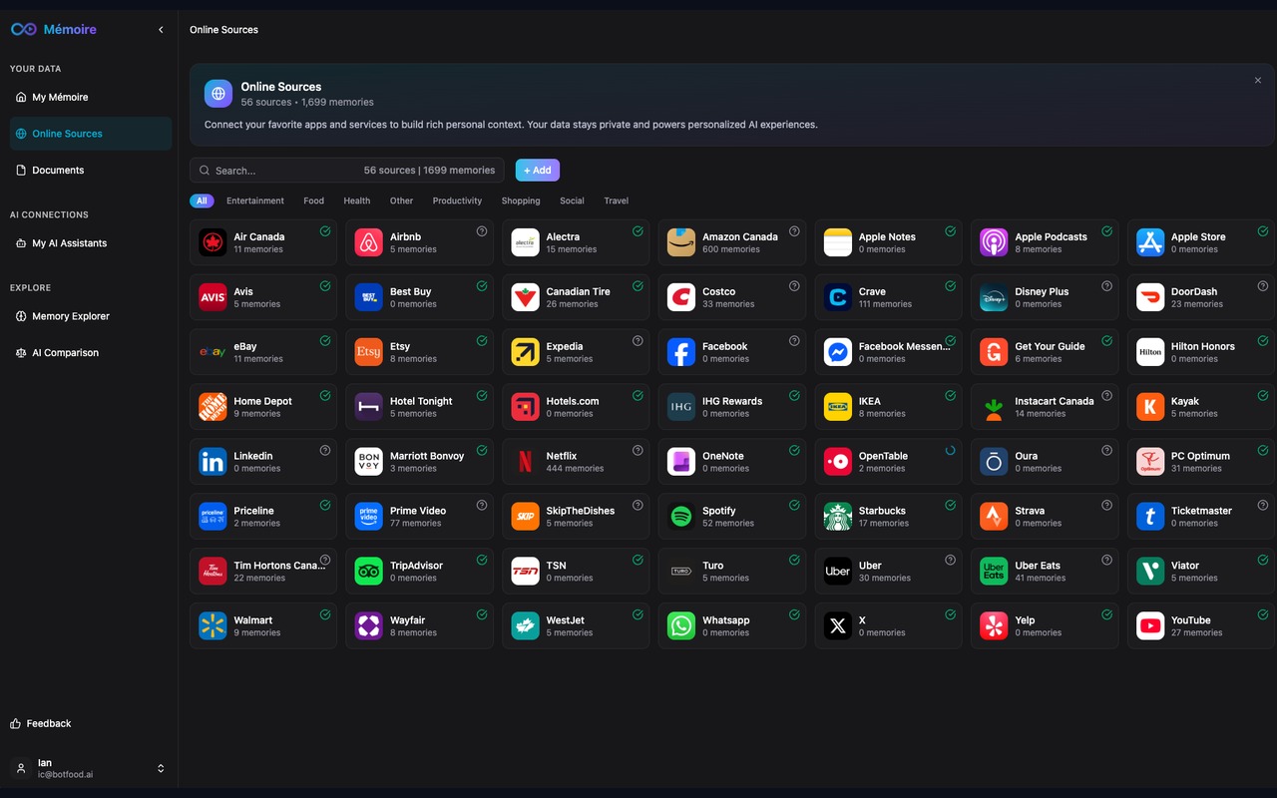
Task: Switch to the Travel category filter
Action: [x=616, y=200]
